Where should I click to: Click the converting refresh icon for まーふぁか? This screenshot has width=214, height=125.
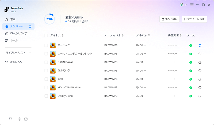[200, 45]
